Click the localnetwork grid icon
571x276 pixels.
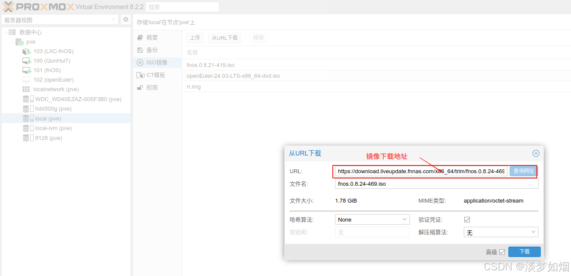point(26,89)
